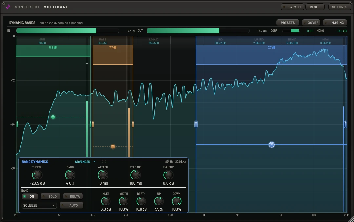The width and height of the screenshot is (354, 222).
Task: Click the KNEE knob
Action: [x=106, y=201]
